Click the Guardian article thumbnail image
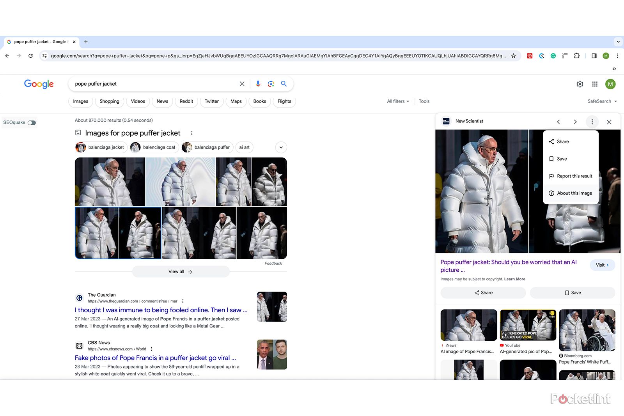Viewport: 624px width, 416px height. [271, 306]
